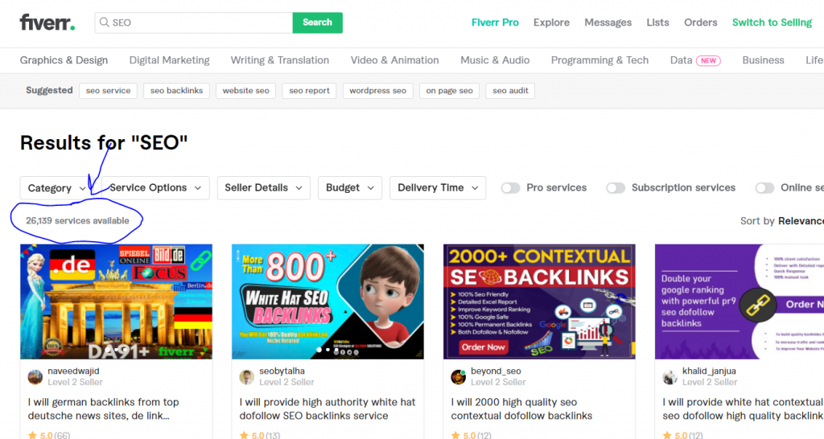
Task: Open Digital Marketing category
Action: pos(169,59)
